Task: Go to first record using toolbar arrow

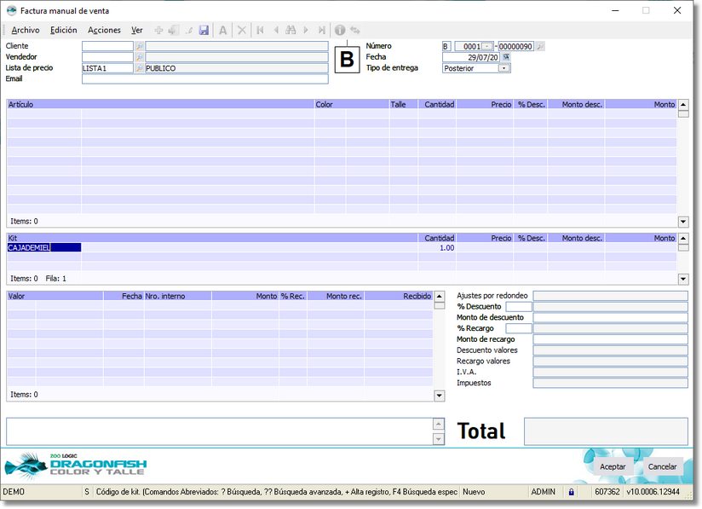Action: pos(261,30)
